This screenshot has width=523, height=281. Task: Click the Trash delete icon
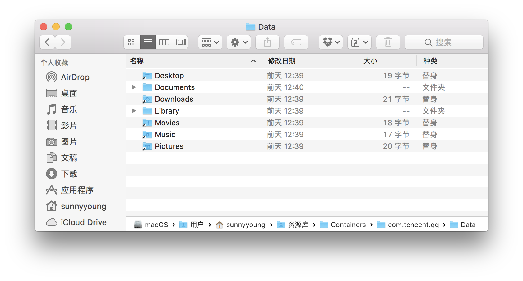tap(388, 42)
